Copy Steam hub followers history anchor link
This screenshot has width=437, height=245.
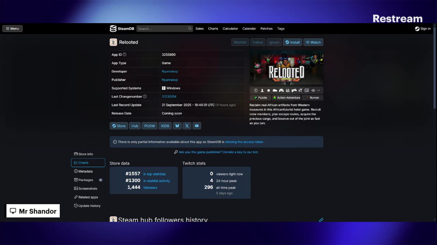pyautogui.click(x=321, y=220)
